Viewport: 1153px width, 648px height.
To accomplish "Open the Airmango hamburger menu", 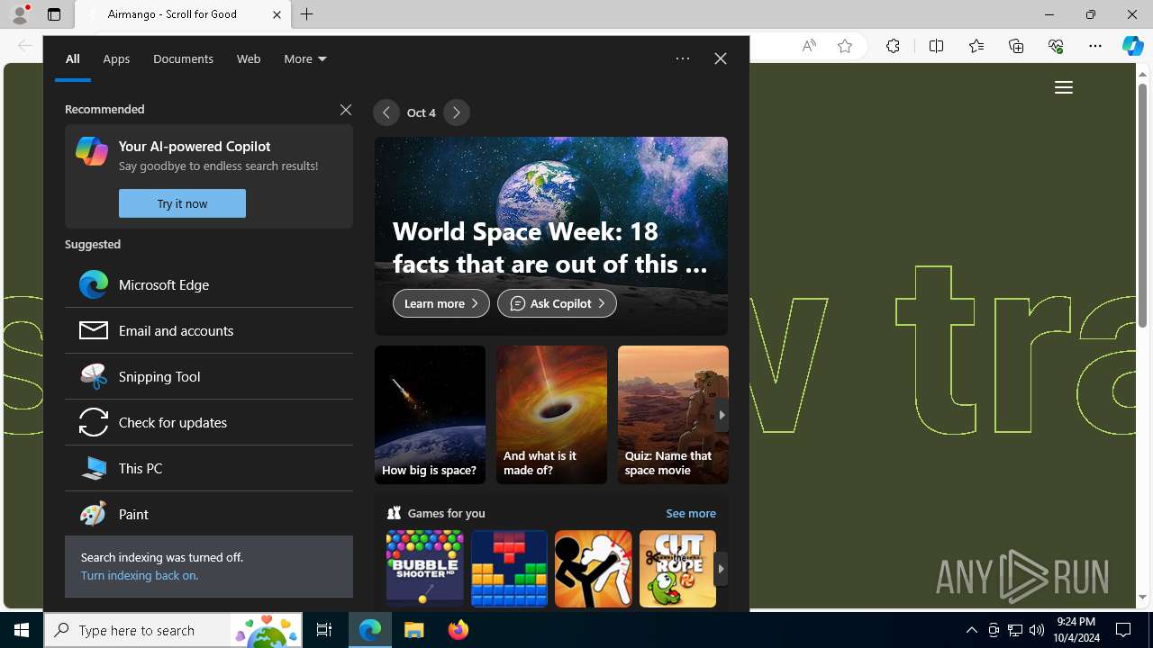I will [1064, 87].
